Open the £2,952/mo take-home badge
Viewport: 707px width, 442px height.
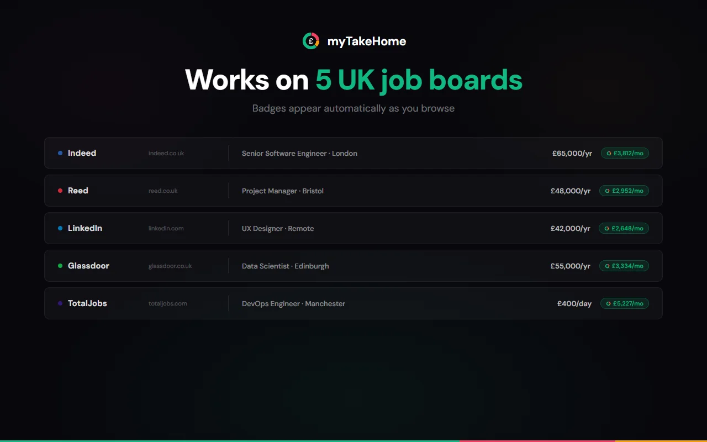pos(624,191)
